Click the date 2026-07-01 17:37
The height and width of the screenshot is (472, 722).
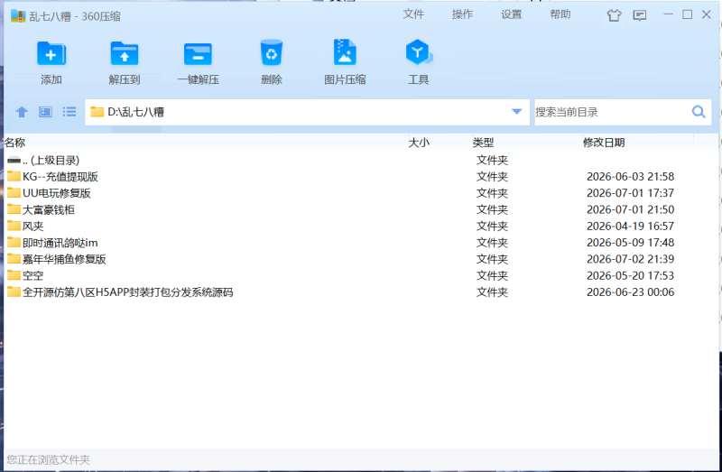point(630,193)
